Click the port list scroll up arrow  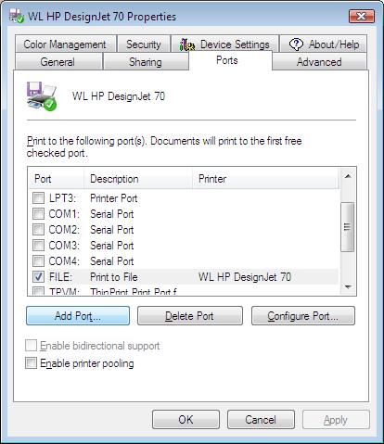click(x=348, y=176)
